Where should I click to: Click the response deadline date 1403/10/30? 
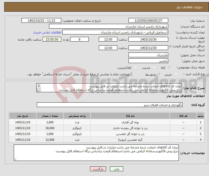[148, 39]
